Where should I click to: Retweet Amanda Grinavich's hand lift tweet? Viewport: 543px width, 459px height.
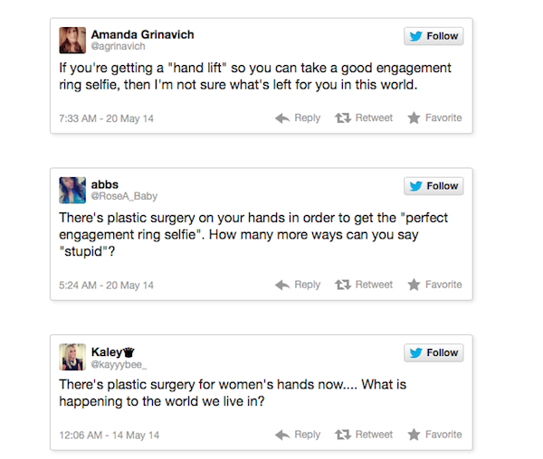[366, 118]
